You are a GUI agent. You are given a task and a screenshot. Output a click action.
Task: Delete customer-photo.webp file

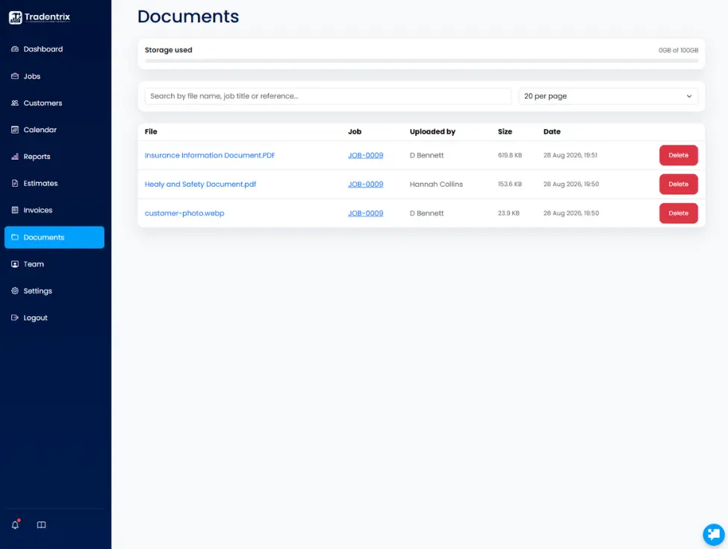tap(678, 213)
